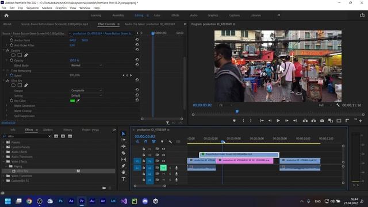The width and height of the screenshot is (368, 207).
Task: Open the button editor plus icon
Action: click(x=361, y=121)
